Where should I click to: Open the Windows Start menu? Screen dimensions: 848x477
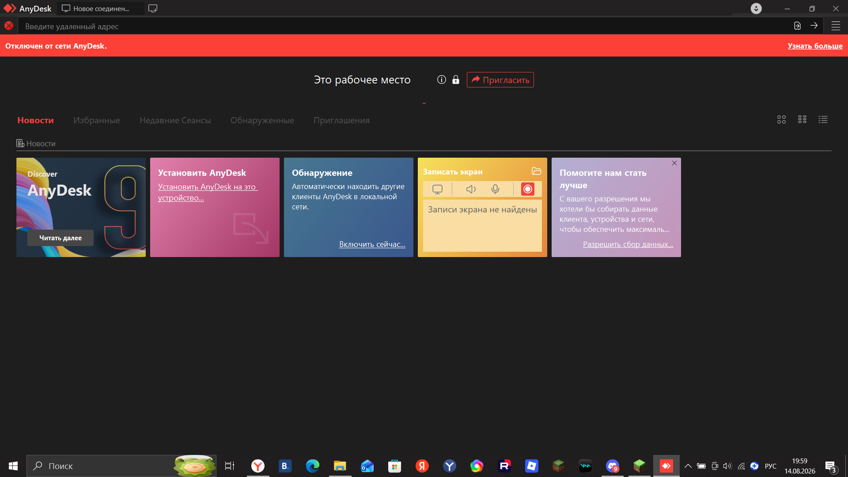(x=13, y=466)
